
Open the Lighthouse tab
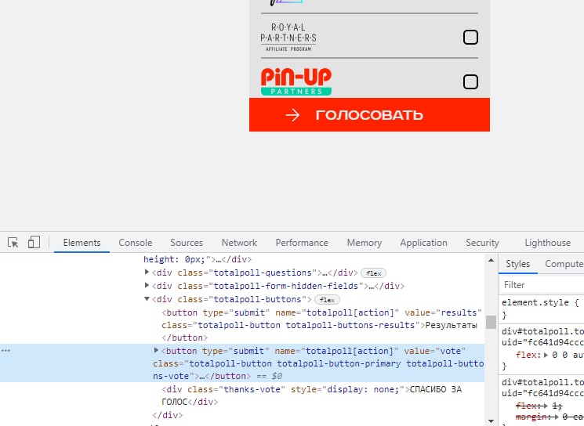click(x=547, y=243)
